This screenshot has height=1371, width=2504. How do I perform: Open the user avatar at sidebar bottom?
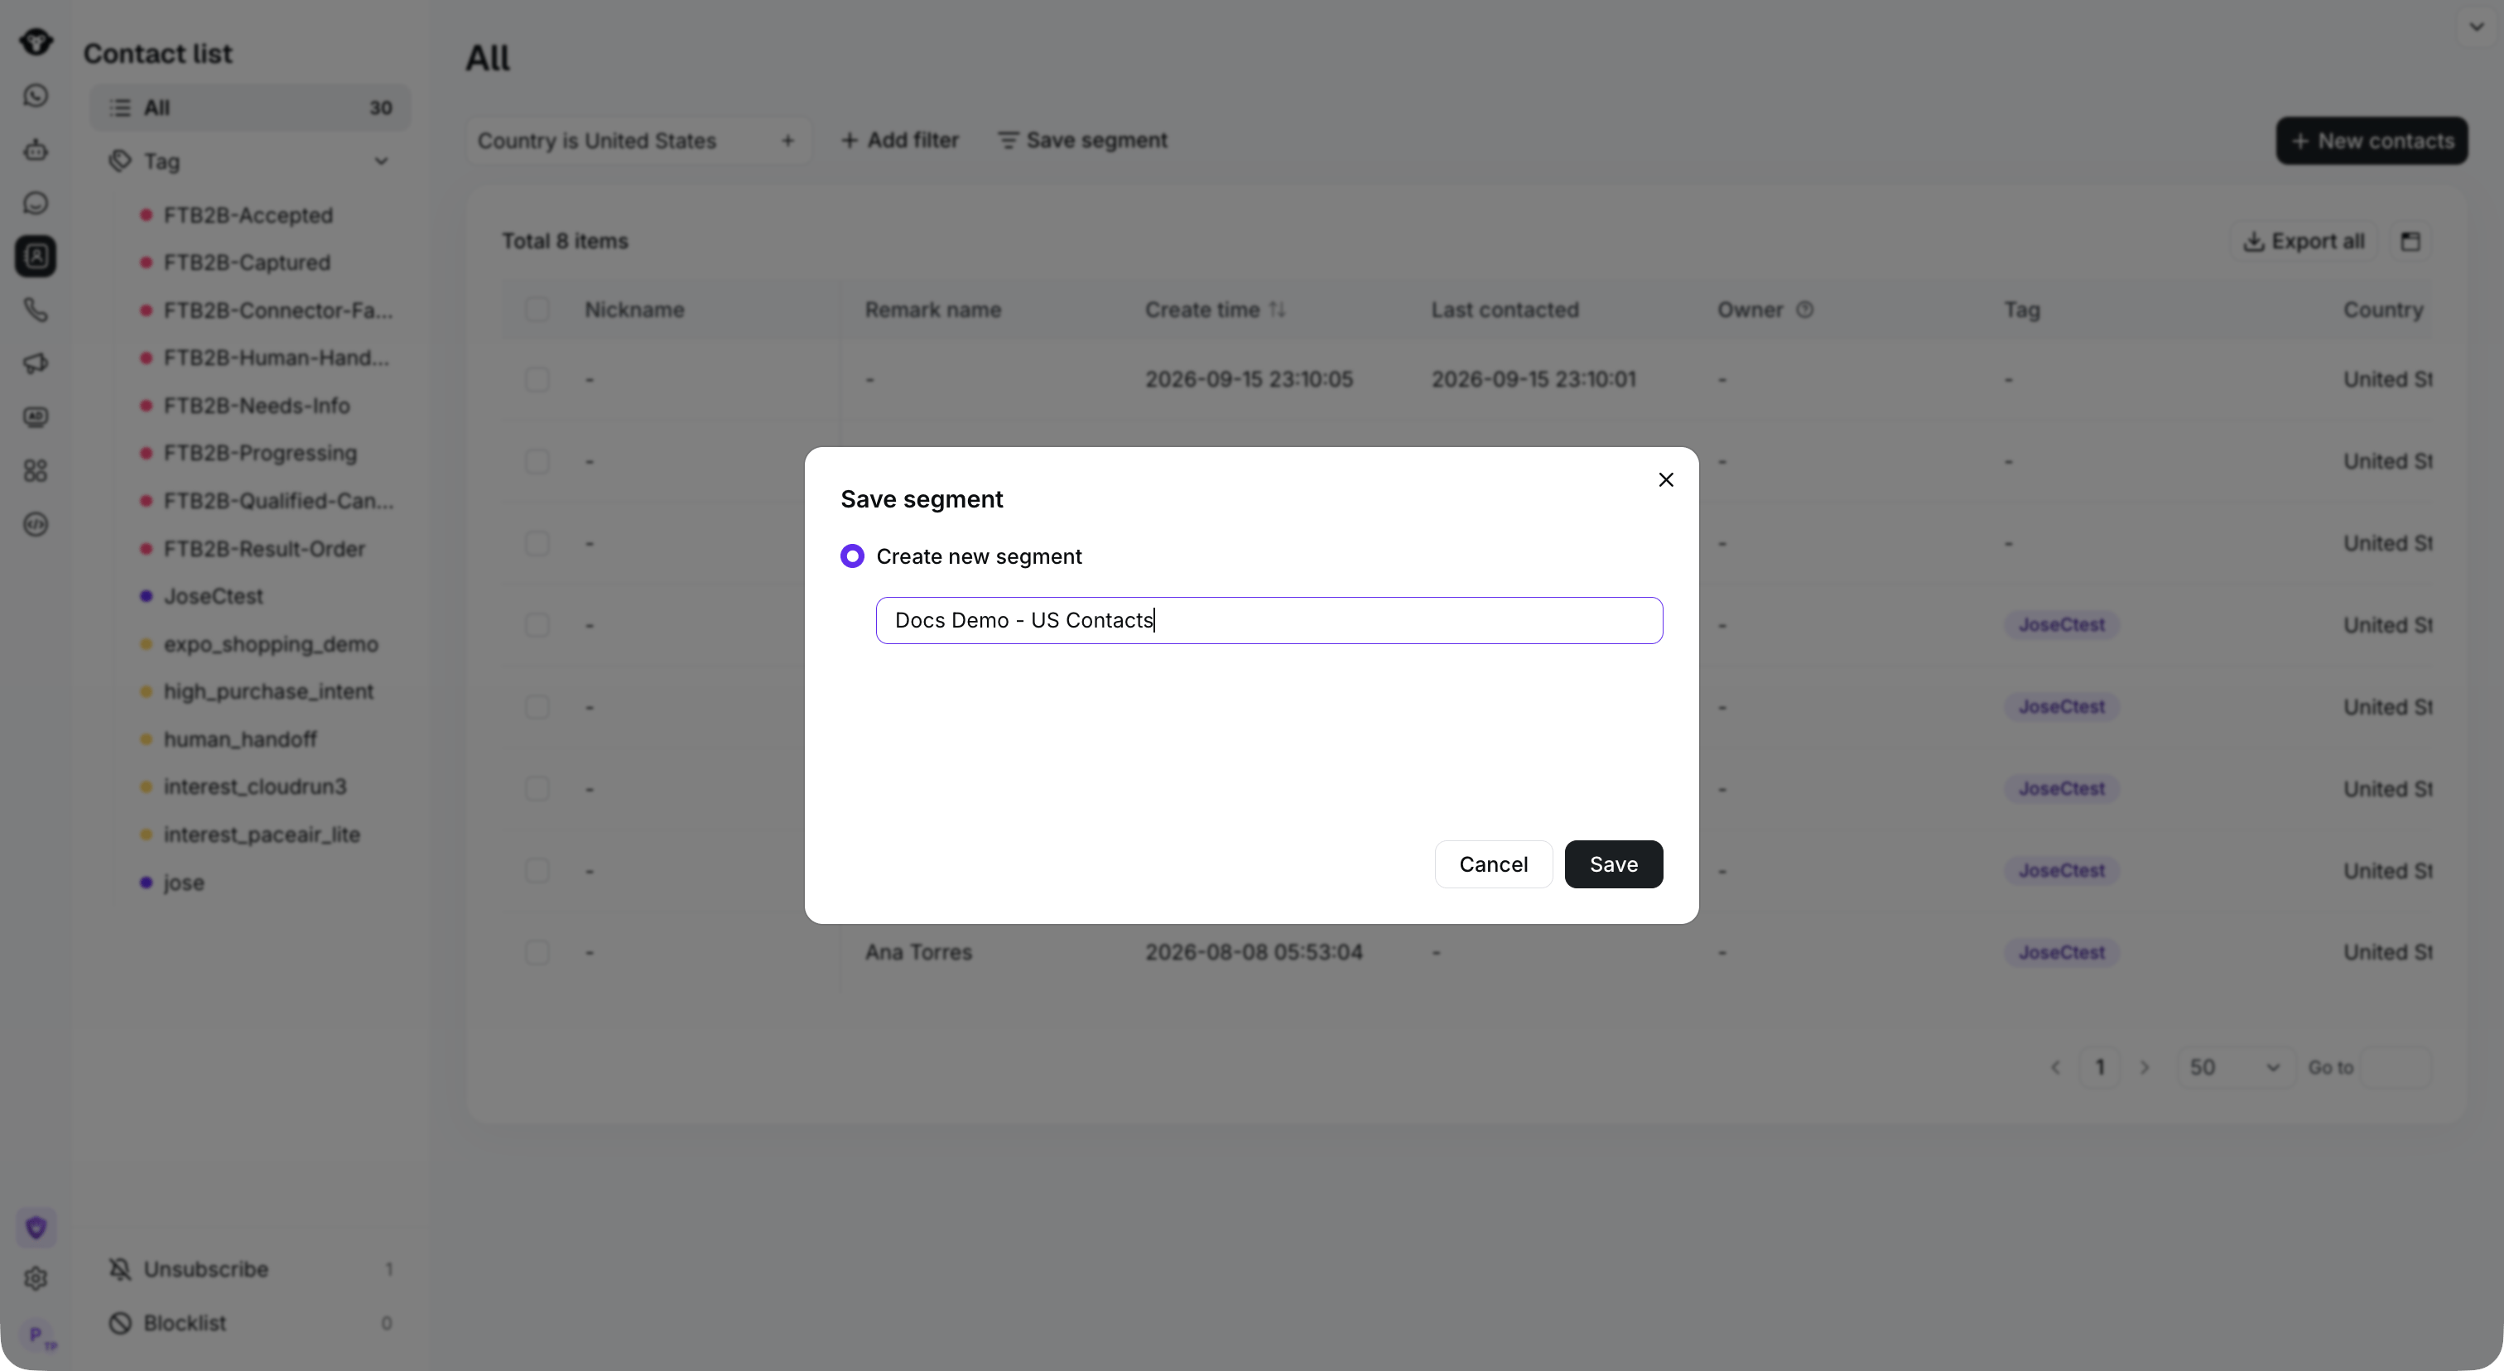pos(37,1335)
